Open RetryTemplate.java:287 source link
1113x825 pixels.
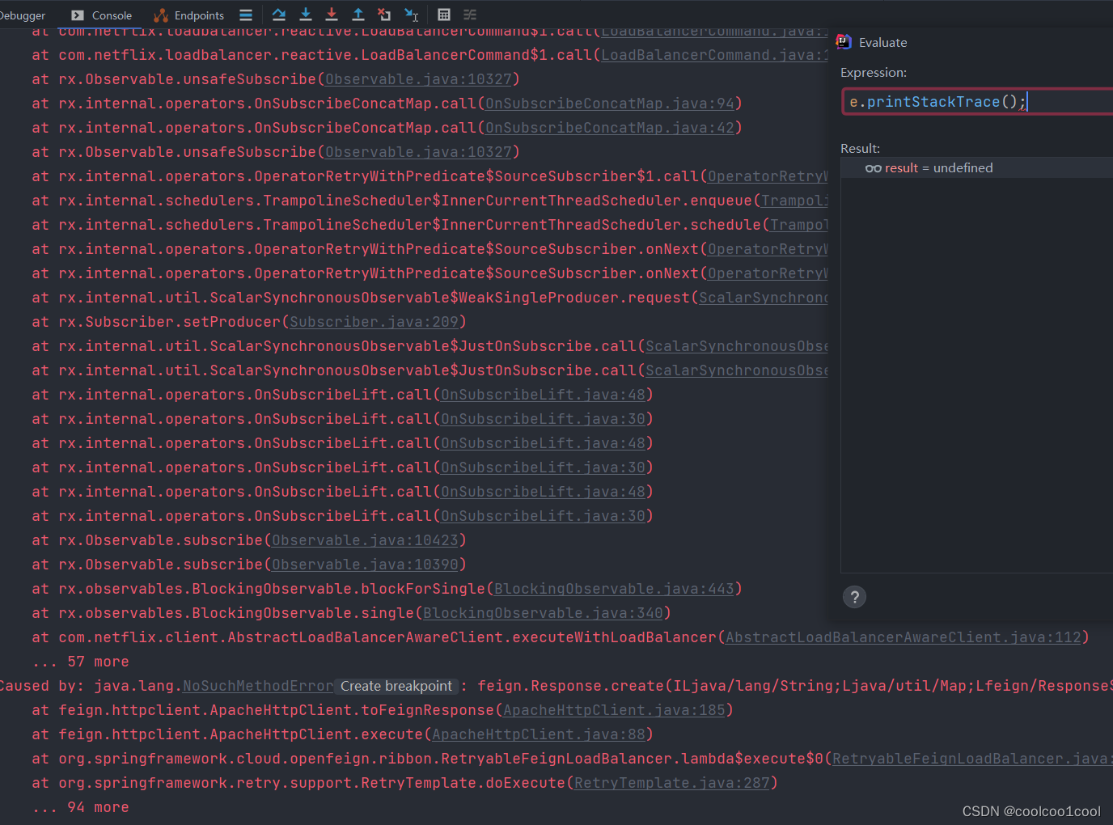(671, 782)
